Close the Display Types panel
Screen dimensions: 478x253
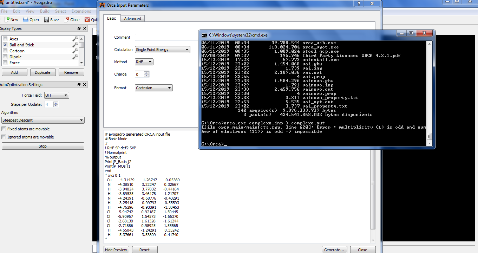coord(85,28)
